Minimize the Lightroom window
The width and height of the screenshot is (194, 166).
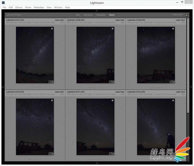pyautogui.click(x=177, y=2)
